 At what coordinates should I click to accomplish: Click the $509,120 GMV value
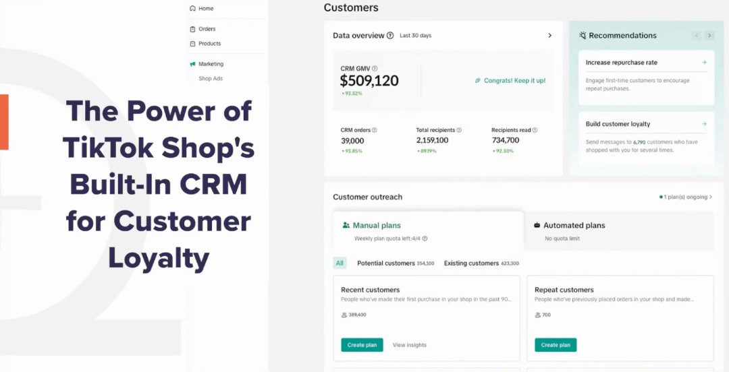[369, 80]
